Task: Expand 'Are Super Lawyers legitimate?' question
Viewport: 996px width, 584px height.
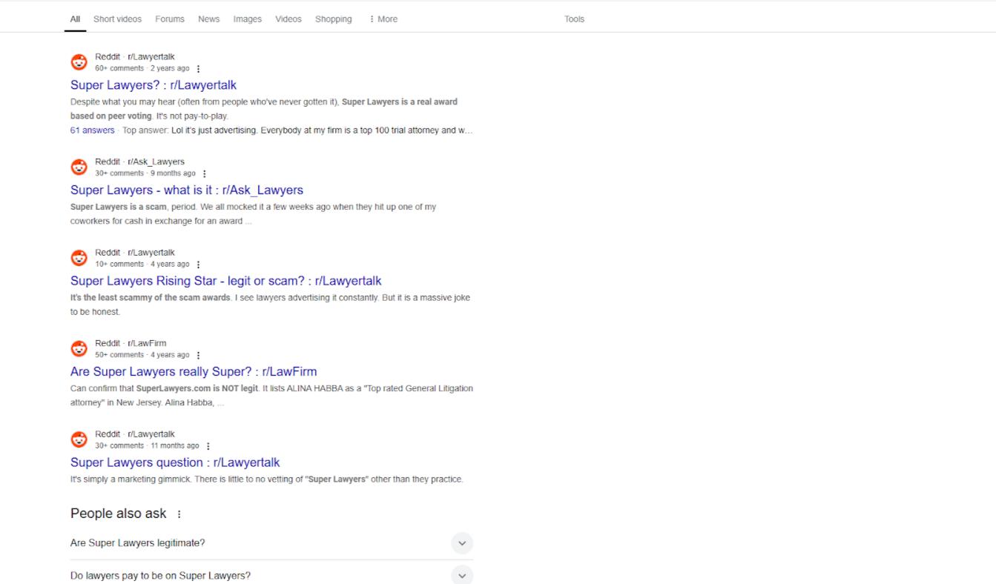Action: pos(461,543)
